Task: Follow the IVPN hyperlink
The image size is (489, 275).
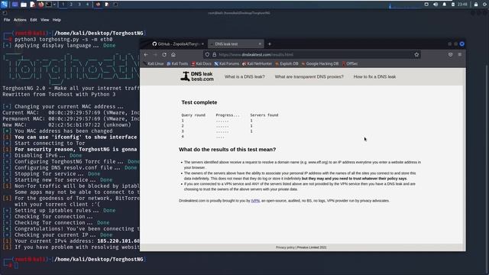Action: click(255, 201)
